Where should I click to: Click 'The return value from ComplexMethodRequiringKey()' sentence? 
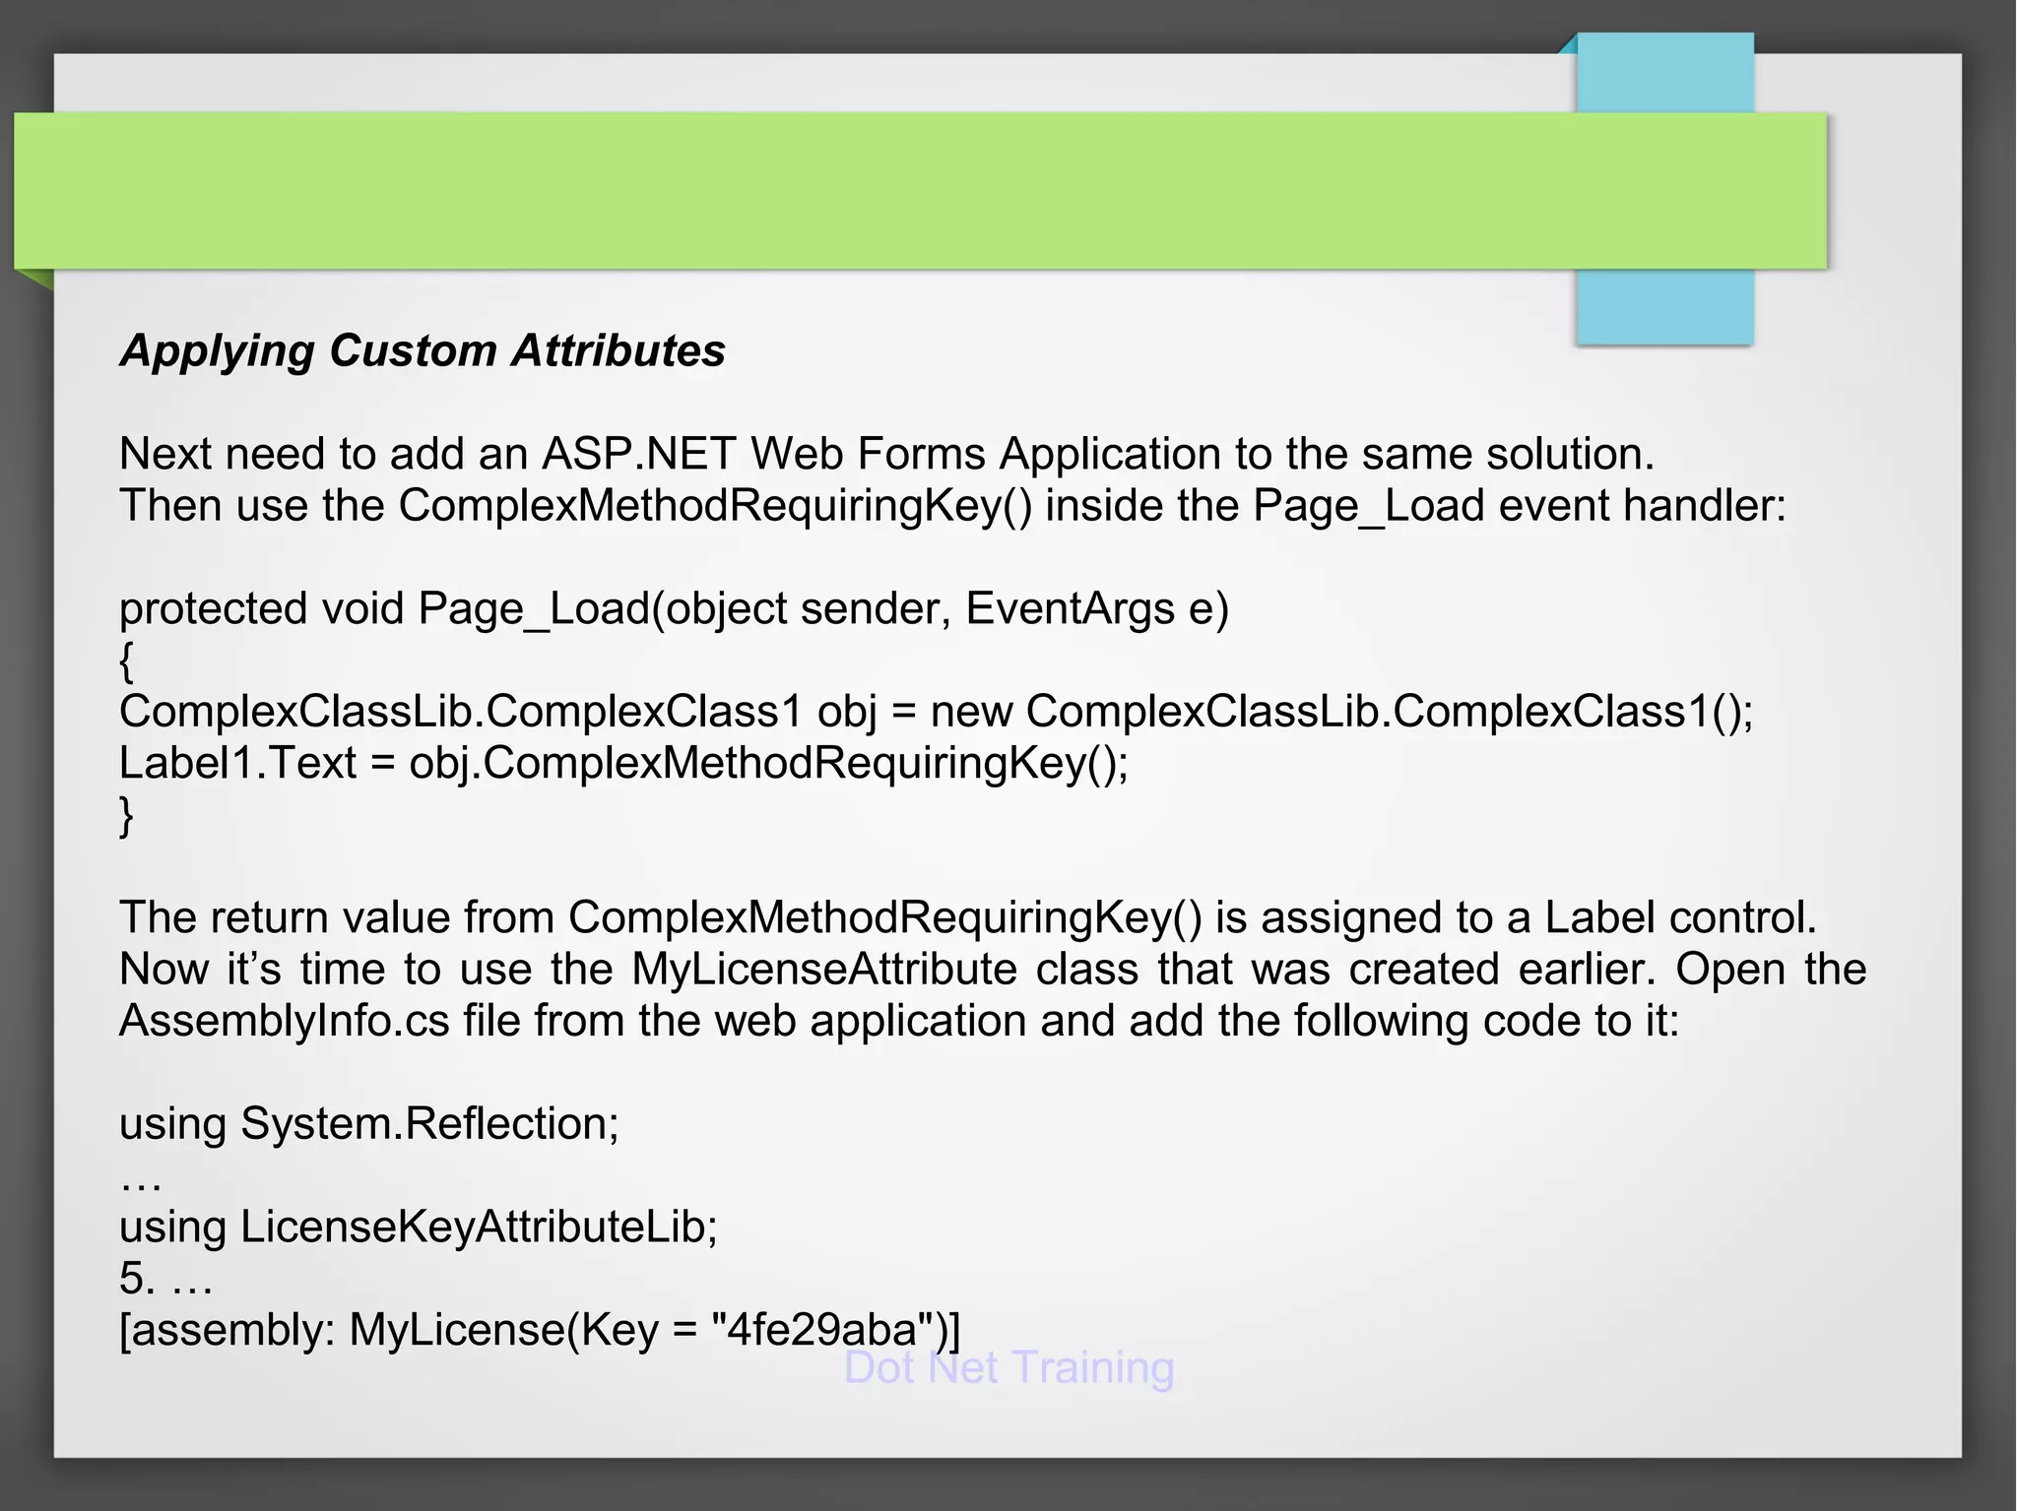click(x=968, y=917)
